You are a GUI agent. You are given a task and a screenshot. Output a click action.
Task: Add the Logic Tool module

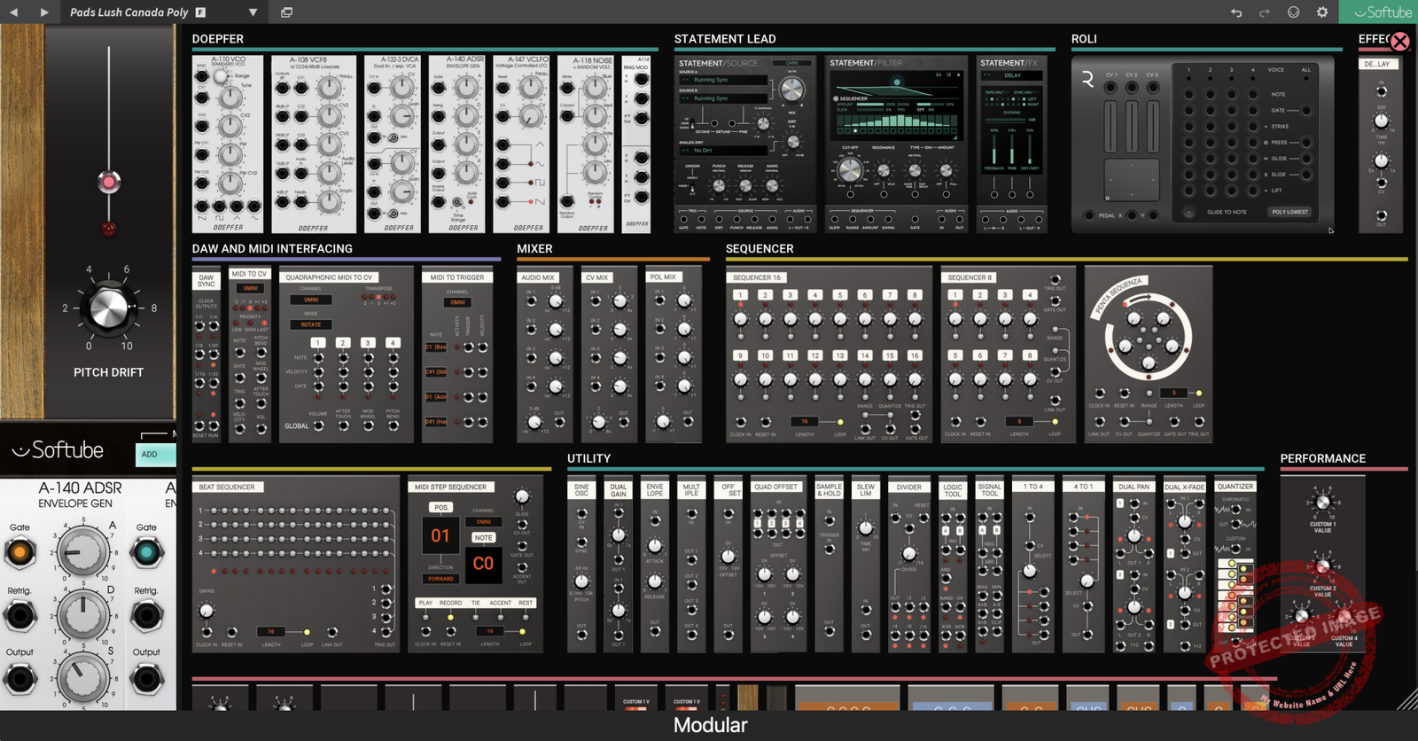tap(952, 565)
